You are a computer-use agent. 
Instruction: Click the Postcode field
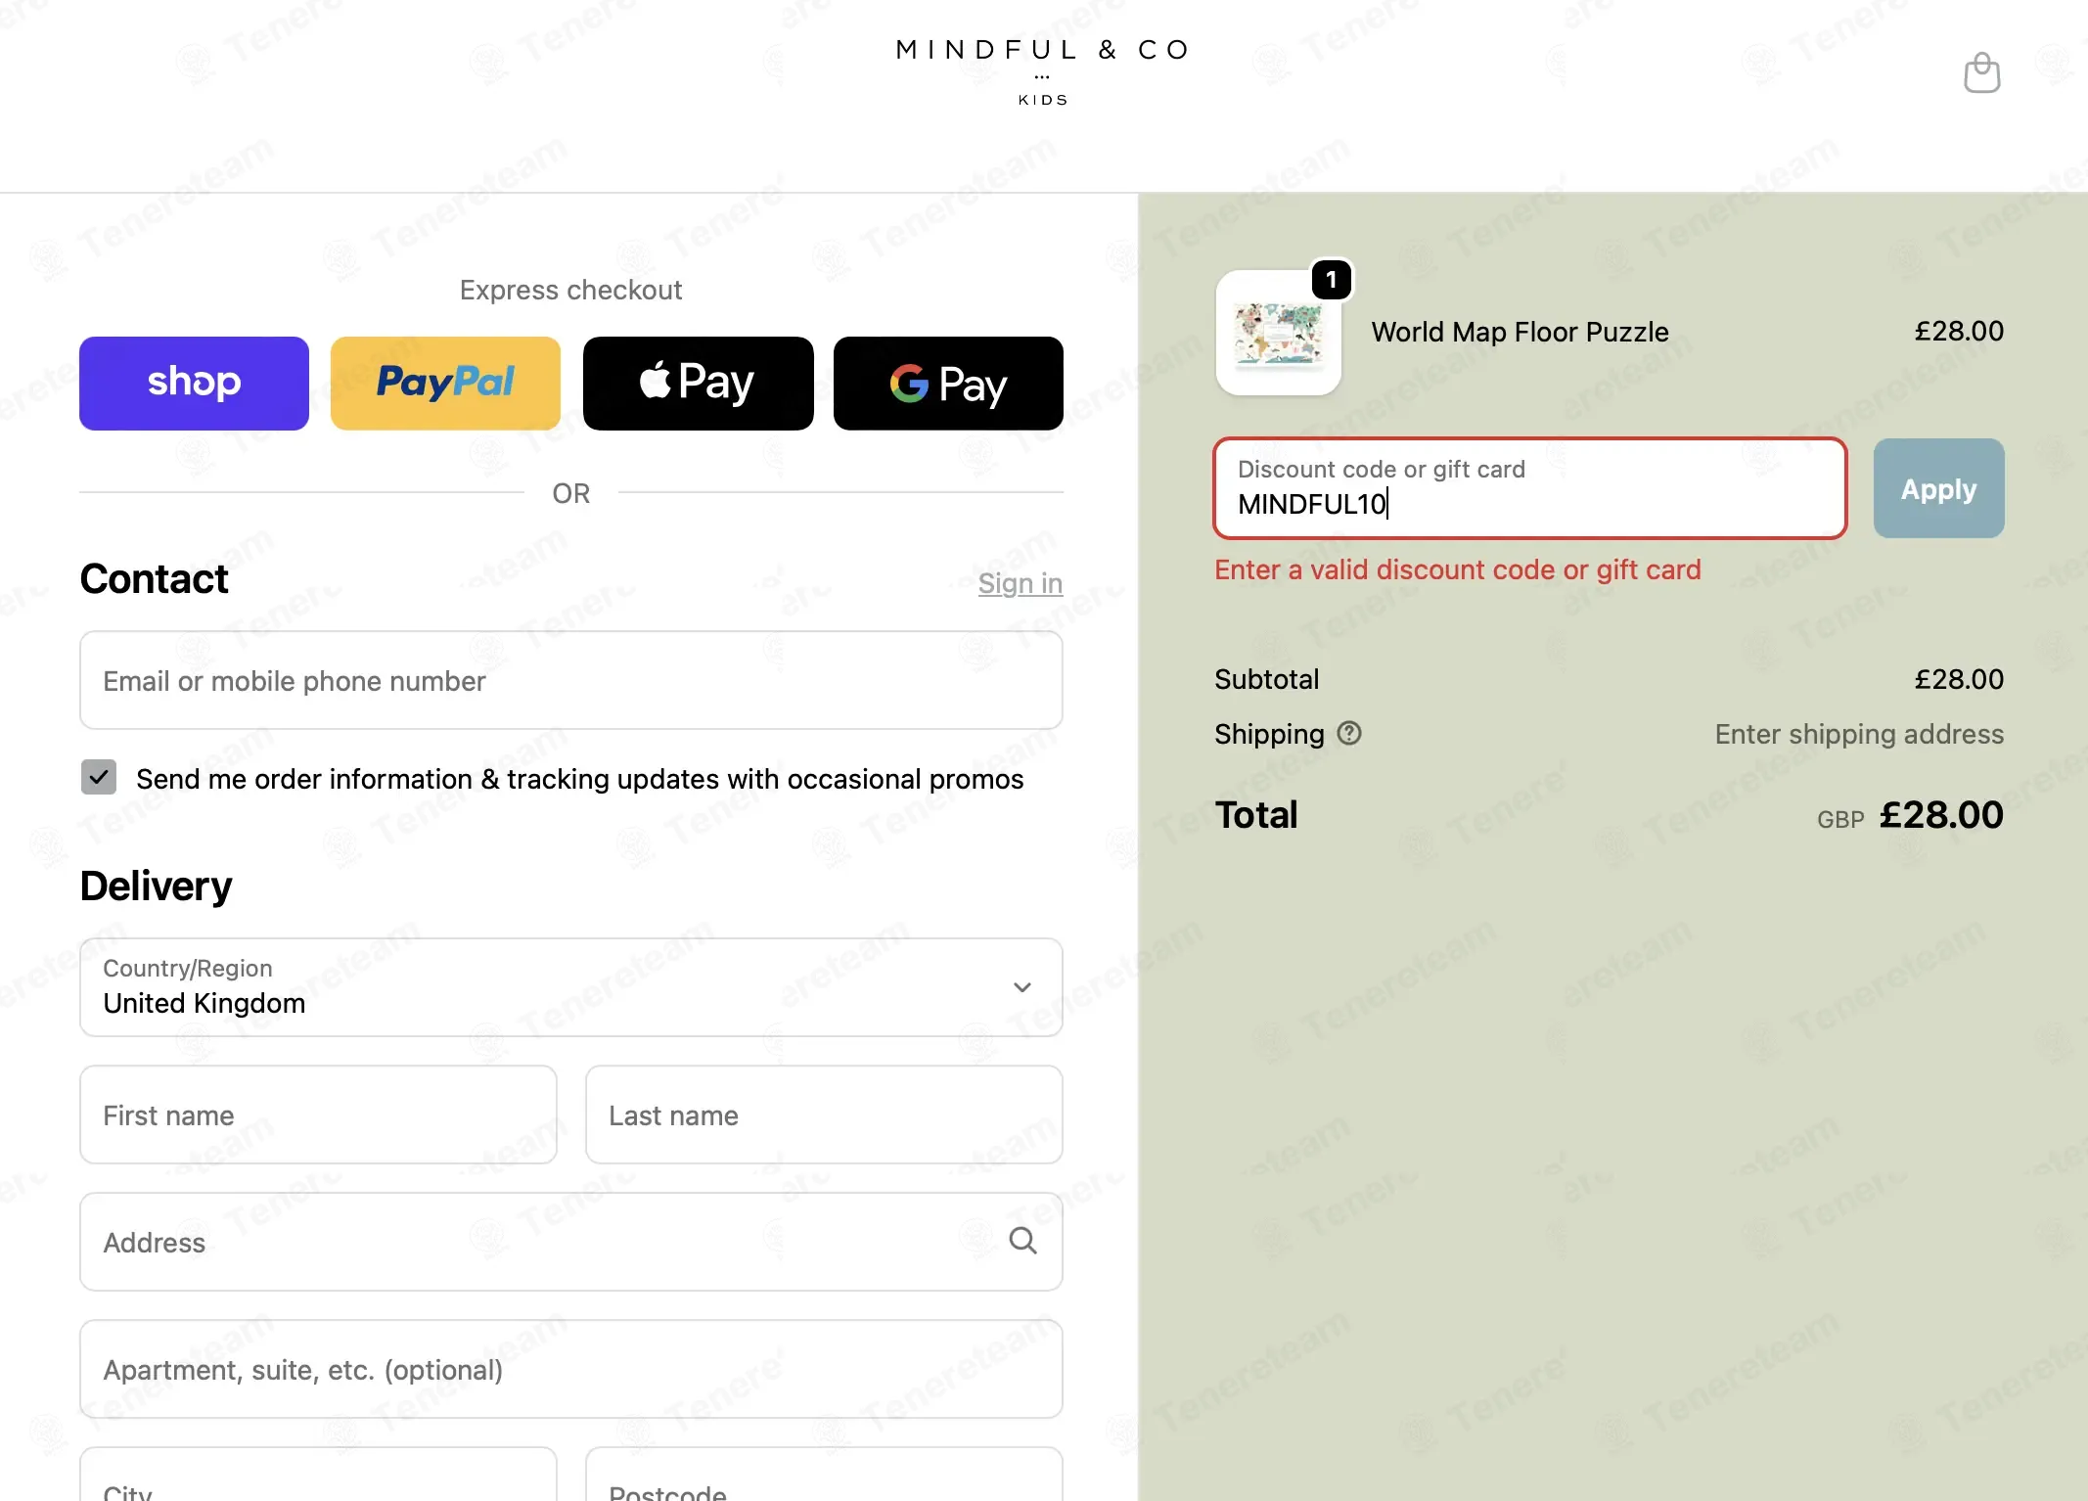[x=824, y=1475]
